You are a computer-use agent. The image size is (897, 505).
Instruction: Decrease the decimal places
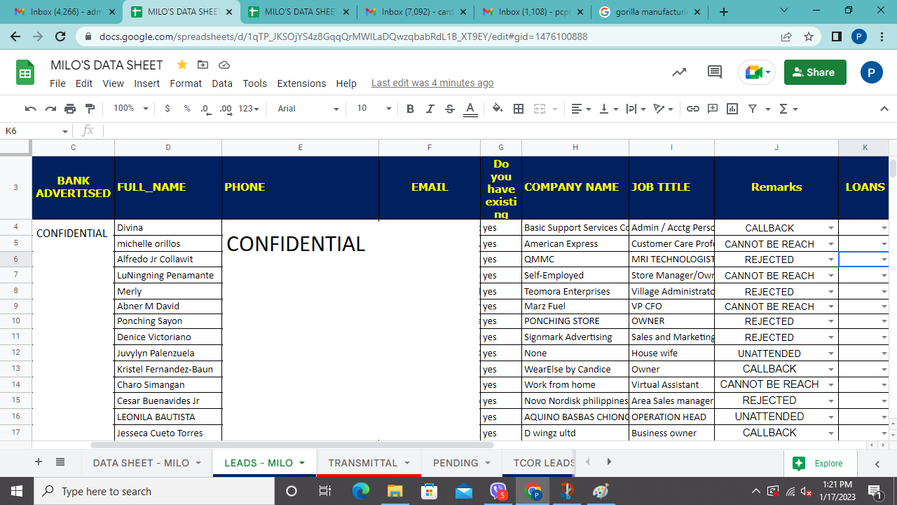[205, 109]
